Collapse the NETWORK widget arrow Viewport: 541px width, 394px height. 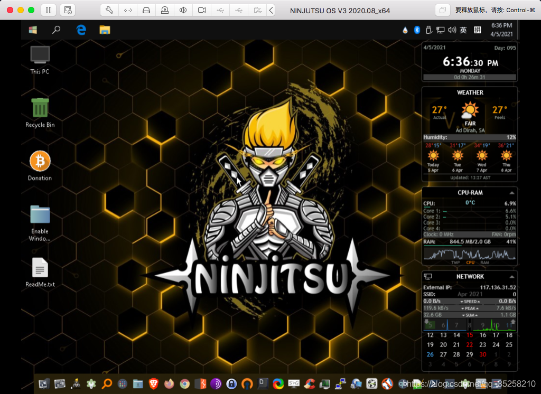[511, 277]
